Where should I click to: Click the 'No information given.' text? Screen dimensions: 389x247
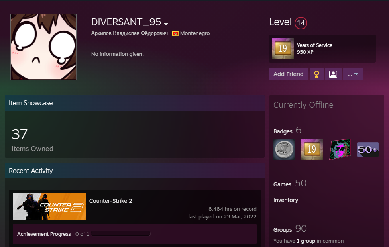(x=117, y=54)
